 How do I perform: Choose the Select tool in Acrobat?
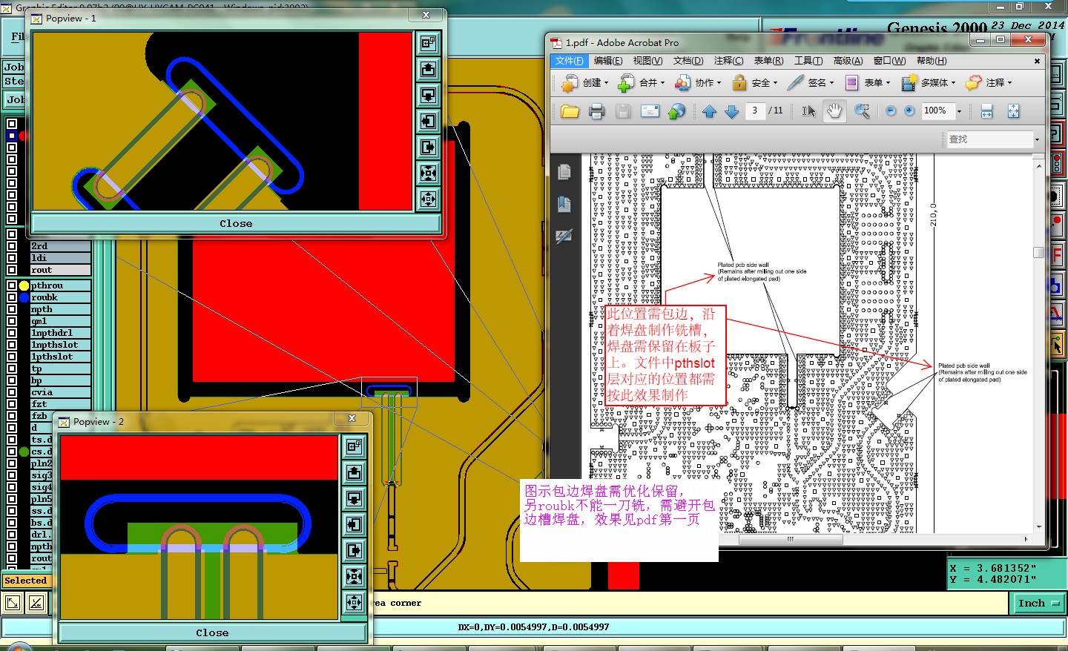(808, 111)
